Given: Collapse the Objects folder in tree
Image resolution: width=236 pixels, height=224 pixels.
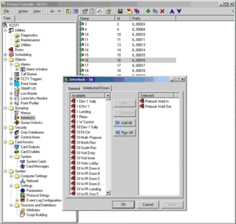Looking at the screenshot, I should (5, 60).
